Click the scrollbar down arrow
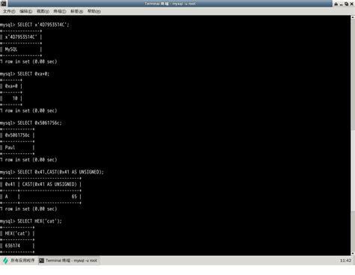The height and width of the screenshot is (275, 355). (x=353, y=253)
